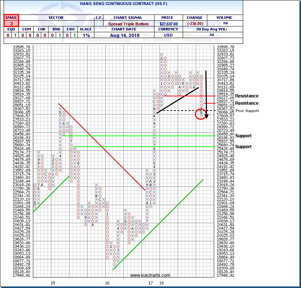Viewport: 301px width, 288px height.
Task: Click the topmost O at 32607 level
Action: click(165, 58)
